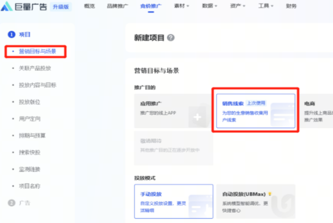Screen dimensions: 333x223
Task: Go to 营销目标与场景 in sidebar
Action: pyautogui.click(x=37, y=52)
